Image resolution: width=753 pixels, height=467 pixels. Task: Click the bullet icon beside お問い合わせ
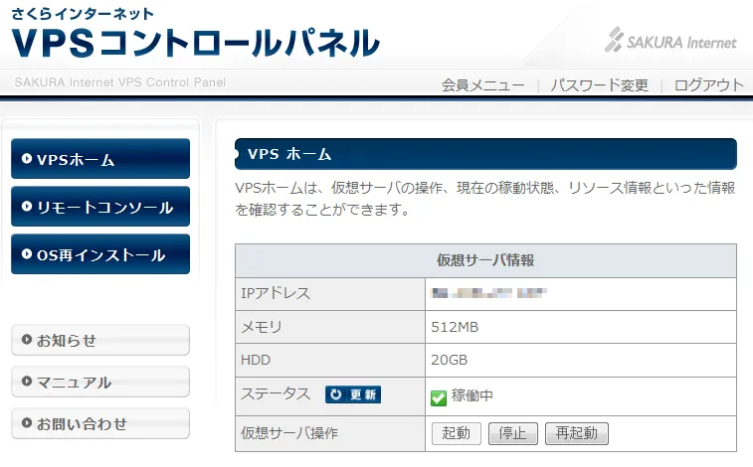(27, 423)
